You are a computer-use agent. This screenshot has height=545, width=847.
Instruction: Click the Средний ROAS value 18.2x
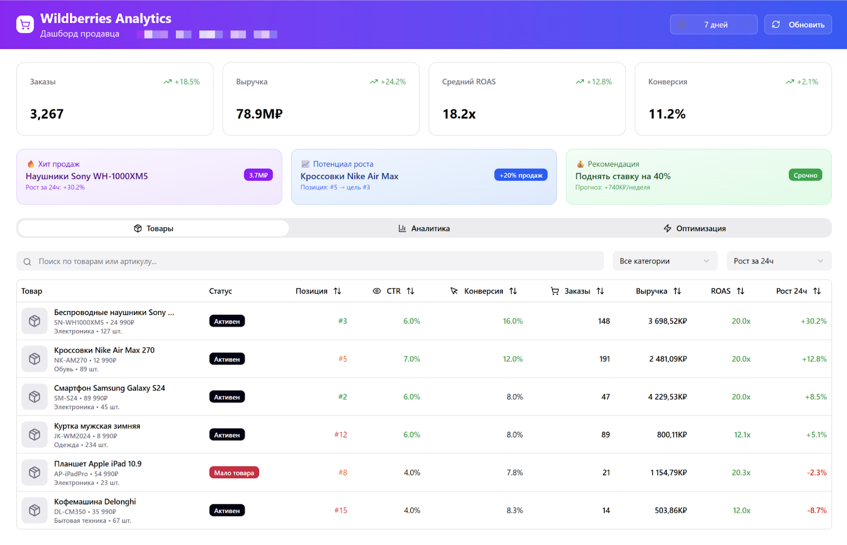pyautogui.click(x=459, y=114)
